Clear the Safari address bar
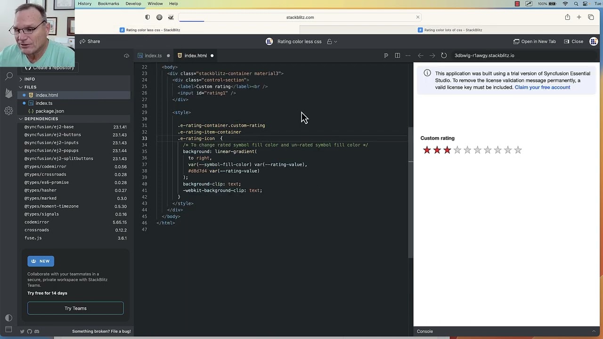Viewport: 603px width, 339px height. pos(417,17)
